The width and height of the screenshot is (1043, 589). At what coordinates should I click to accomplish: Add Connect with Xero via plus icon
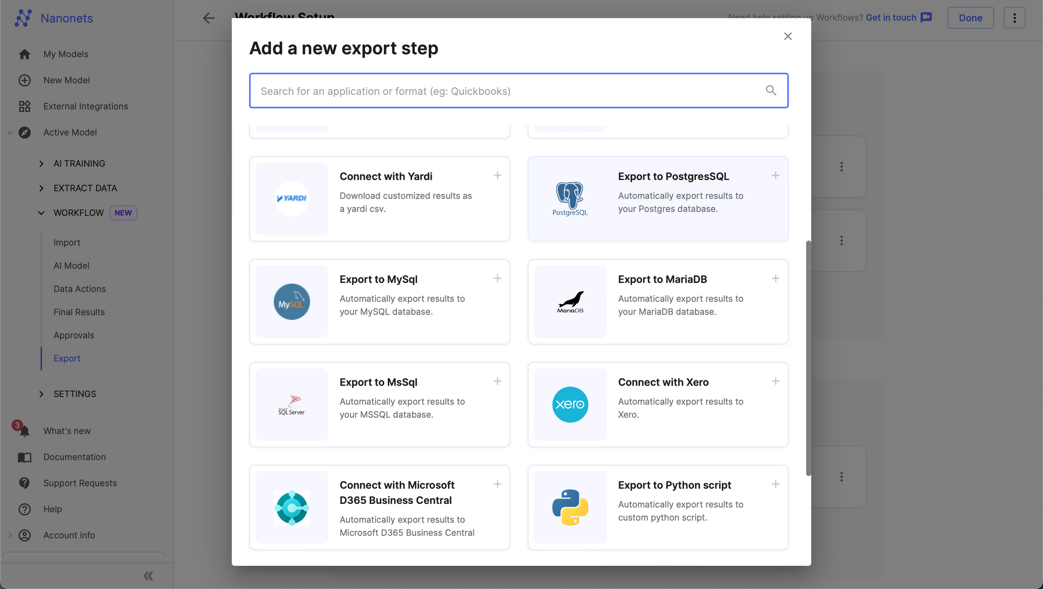pyautogui.click(x=775, y=381)
